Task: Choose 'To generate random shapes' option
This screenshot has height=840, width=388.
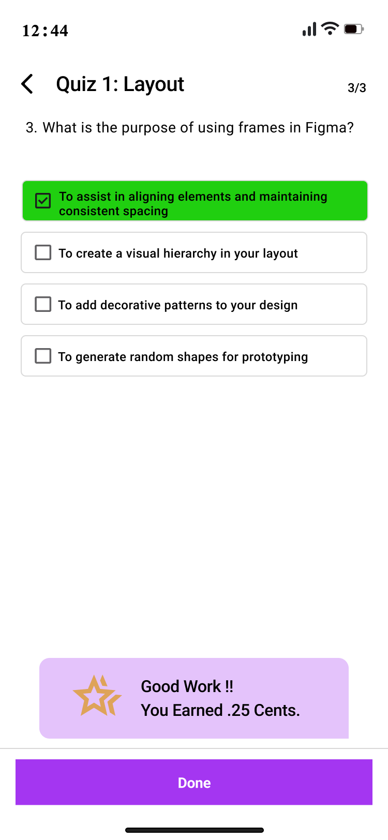Action: pos(194,356)
